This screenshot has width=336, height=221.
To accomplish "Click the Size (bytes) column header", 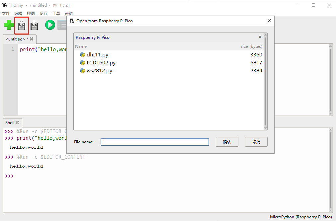I will (x=251, y=46).
